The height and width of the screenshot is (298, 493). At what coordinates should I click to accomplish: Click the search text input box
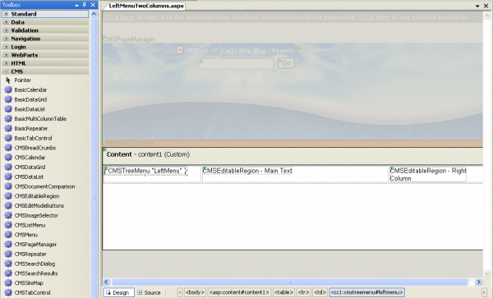pyautogui.click(x=236, y=63)
